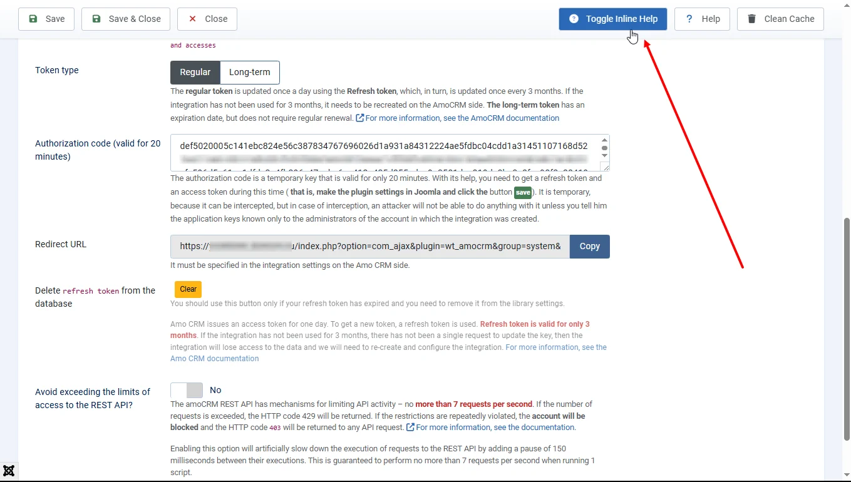Click the up arrow in authorization code box

[604, 141]
